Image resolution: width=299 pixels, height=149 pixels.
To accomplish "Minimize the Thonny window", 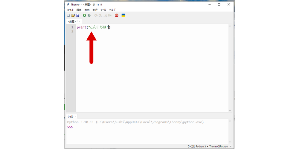I will [210, 4].
